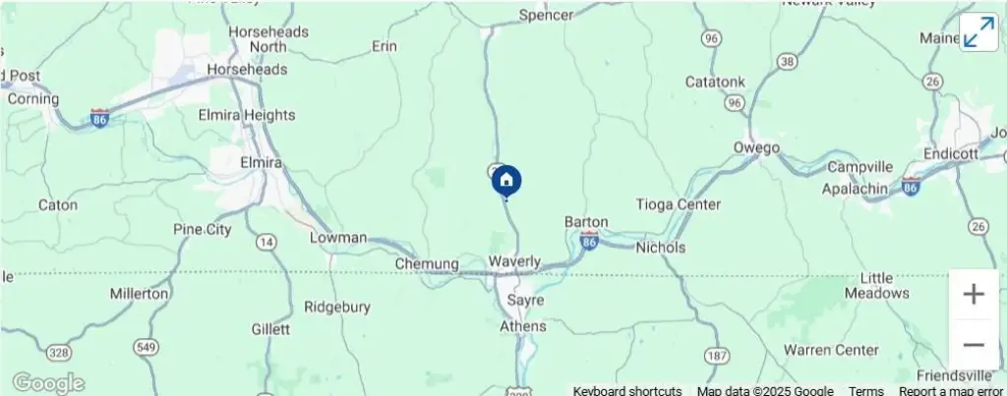This screenshot has height=396, width=1007.
Task: Click the home location pin marker
Action: point(506,181)
